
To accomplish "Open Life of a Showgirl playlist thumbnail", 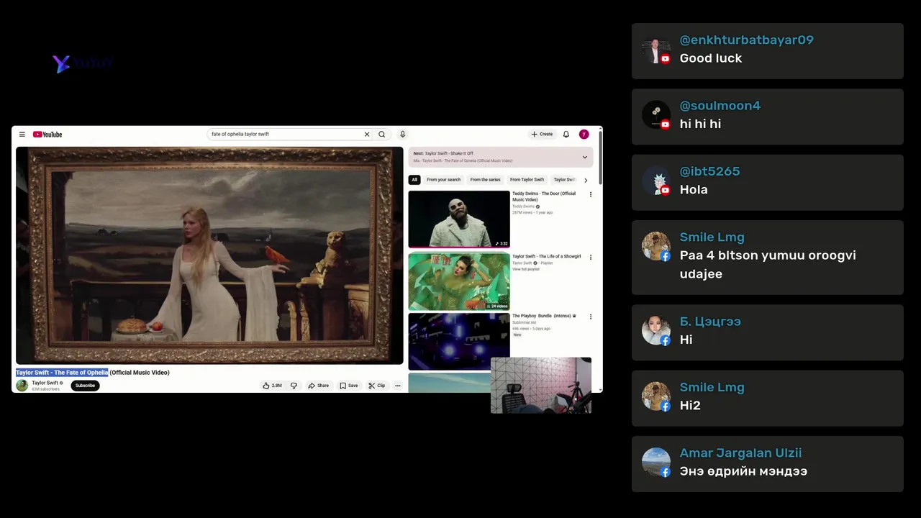I will pyautogui.click(x=459, y=281).
